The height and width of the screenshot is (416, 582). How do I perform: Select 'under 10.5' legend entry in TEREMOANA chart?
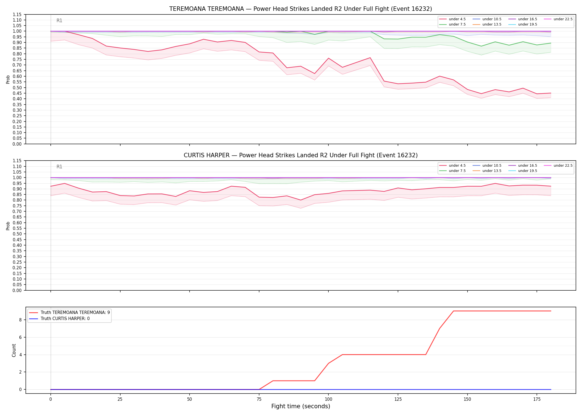487,19
